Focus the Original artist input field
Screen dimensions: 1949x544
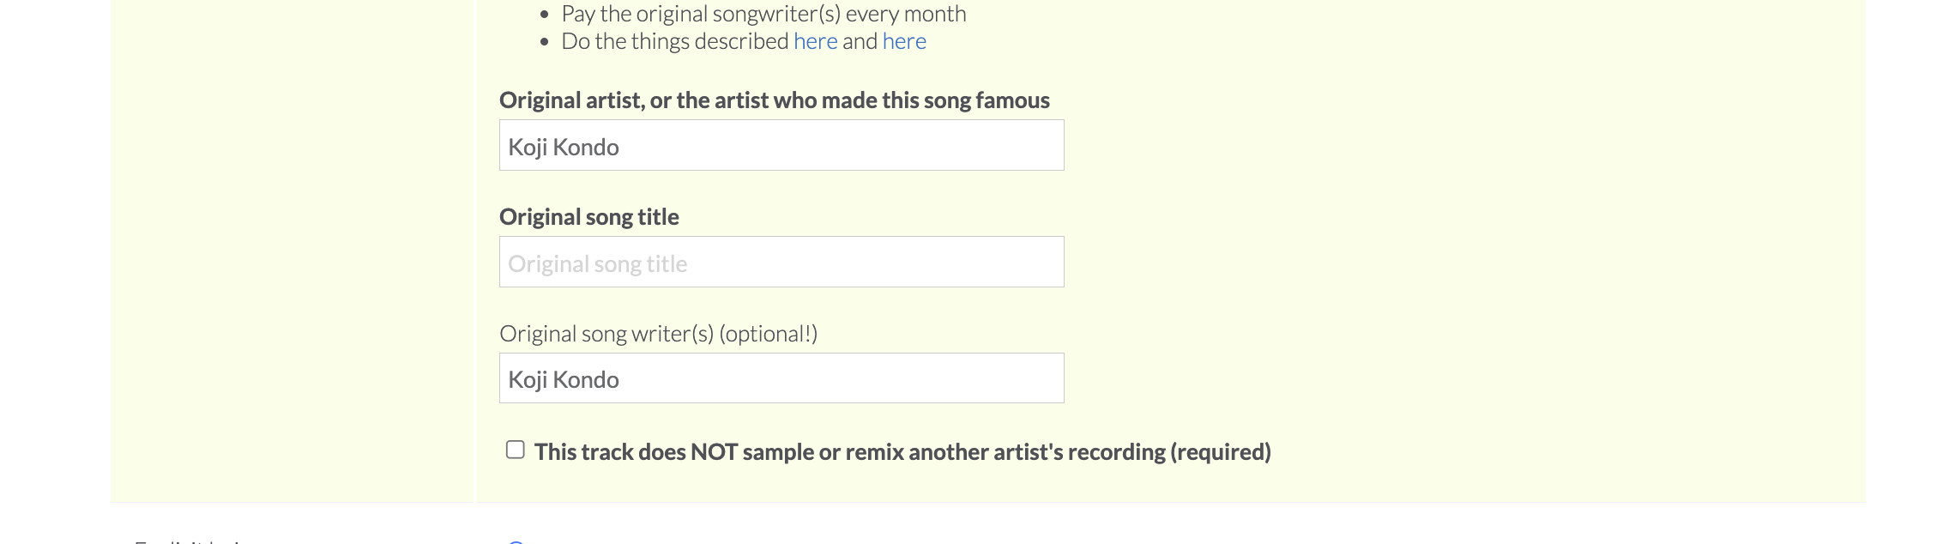[781, 146]
